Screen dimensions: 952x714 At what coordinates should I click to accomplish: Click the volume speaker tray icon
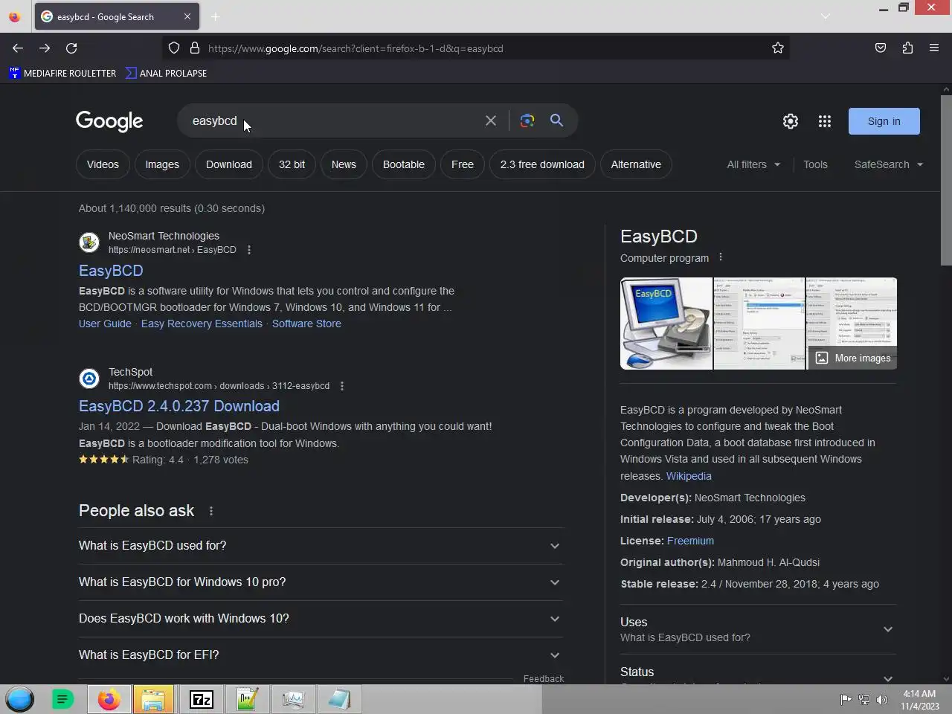click(x=882, y=699)
